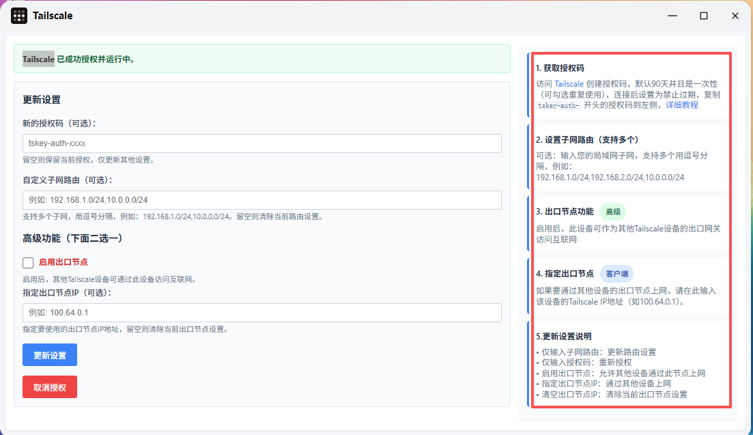The width and height of the screenshot is (753, 435).
Task: Maximize the Tailscale window
Action: pyautogui.click(x=704, y=16)
